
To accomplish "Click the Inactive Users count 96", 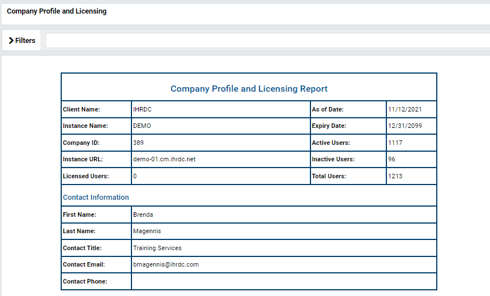I will pyautogui.click(x=391, y=159).
